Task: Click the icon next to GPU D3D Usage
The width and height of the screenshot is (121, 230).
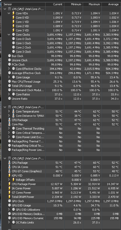Action: [x=9, y=205]
